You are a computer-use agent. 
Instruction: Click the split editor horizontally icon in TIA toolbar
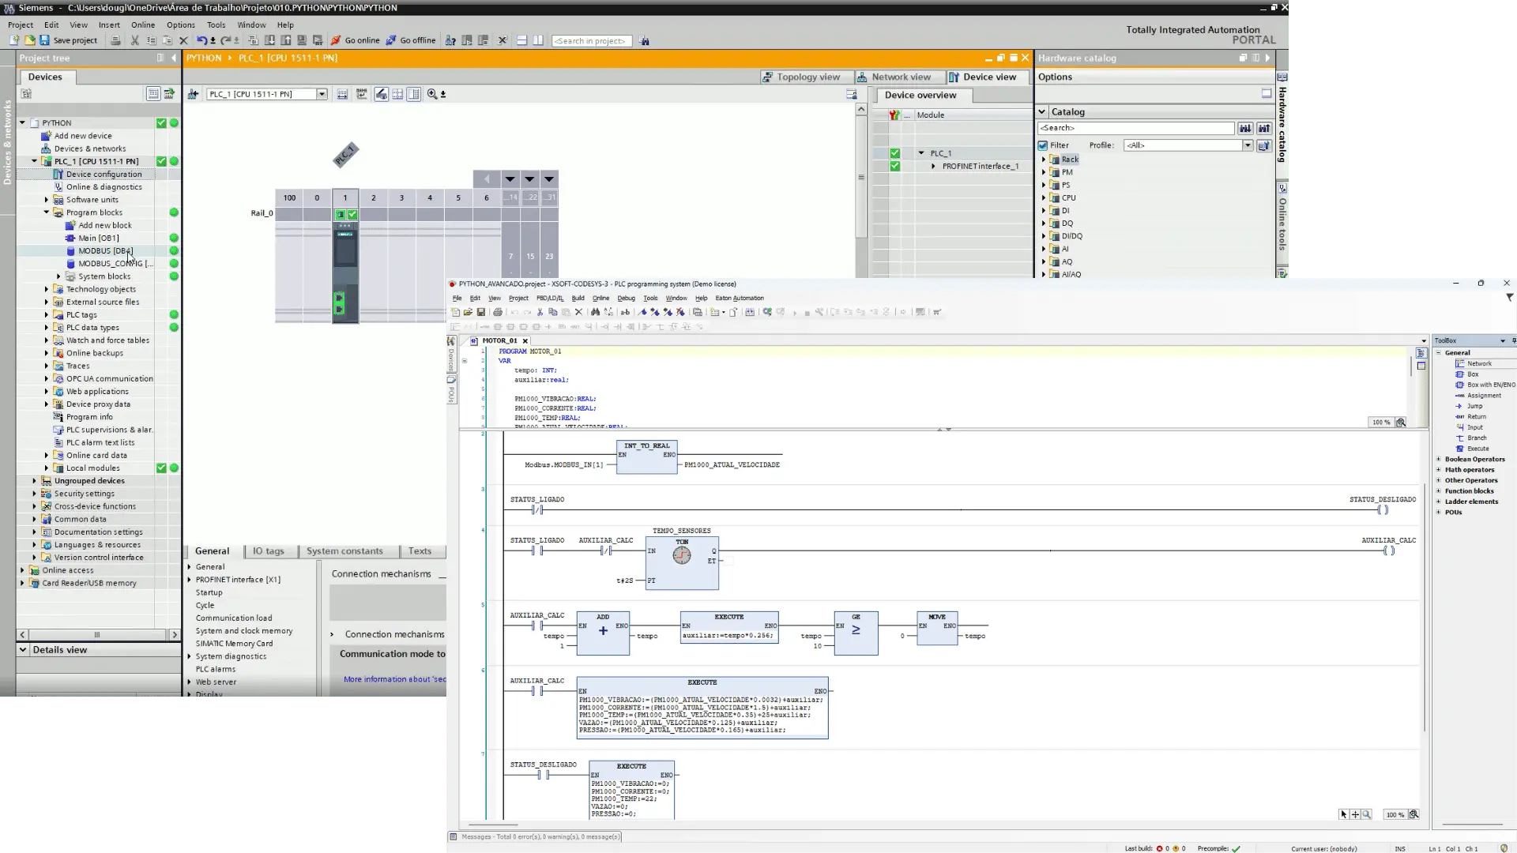(x=521, y=40)
